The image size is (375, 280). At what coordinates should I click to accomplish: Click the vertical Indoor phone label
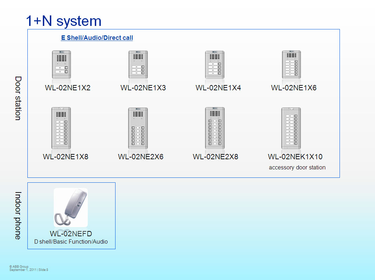[18, 215]
